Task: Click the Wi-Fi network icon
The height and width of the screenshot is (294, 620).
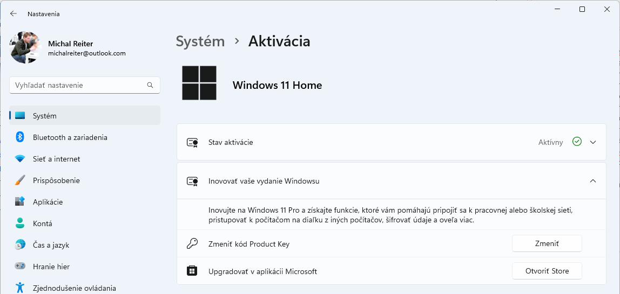Action: click(20, 159)
